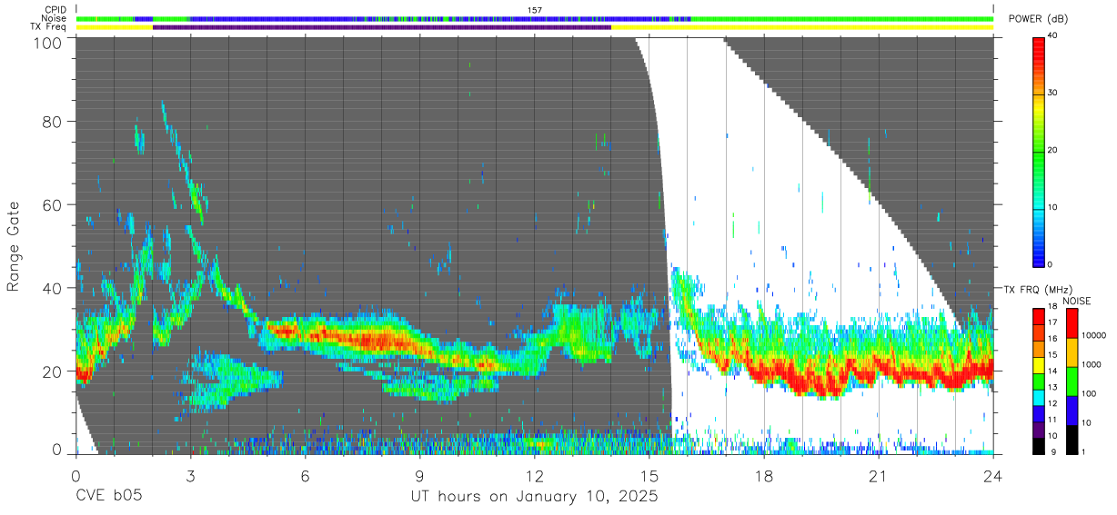1117x515 pixels.
Task: Click the Range Gate y-axis title
Action: (x=14, y=246)
